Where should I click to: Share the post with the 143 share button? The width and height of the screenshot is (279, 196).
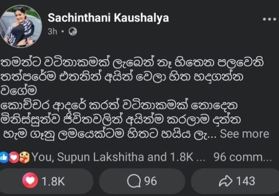pos(237,181)
